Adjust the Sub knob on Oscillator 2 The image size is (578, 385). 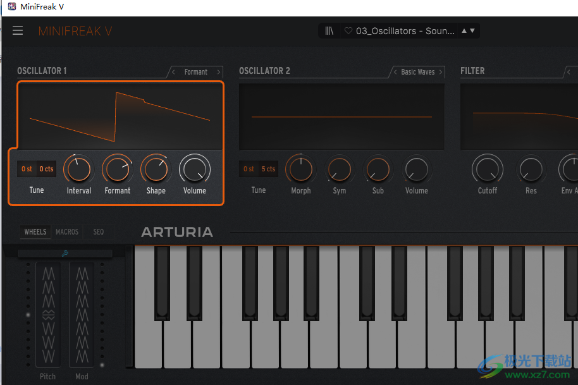click(378, 169)
